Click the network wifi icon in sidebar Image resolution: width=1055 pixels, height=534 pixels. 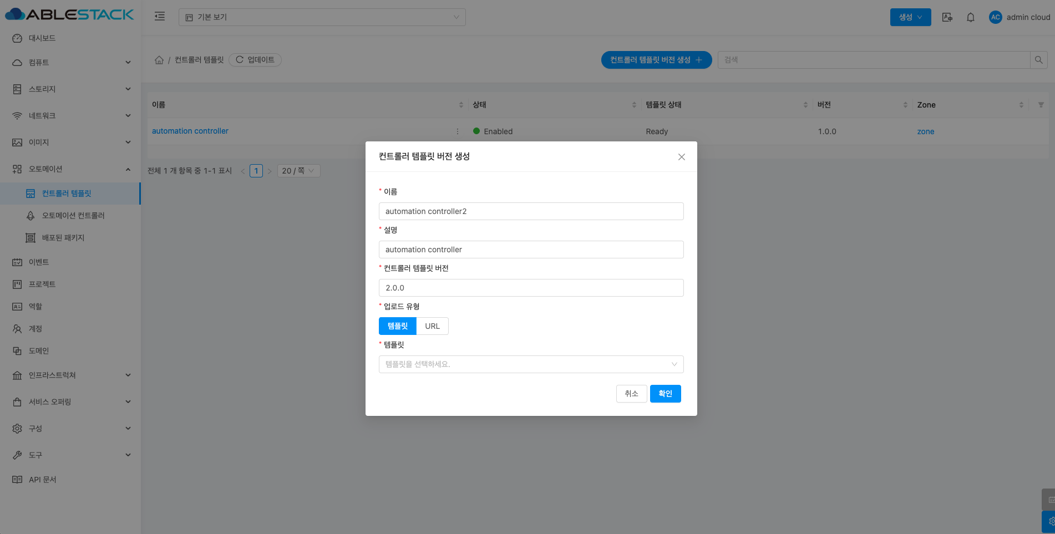[x=17, y=116]
